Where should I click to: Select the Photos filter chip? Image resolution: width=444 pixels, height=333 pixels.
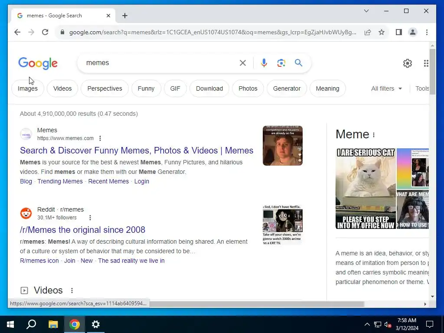point(248,88)
